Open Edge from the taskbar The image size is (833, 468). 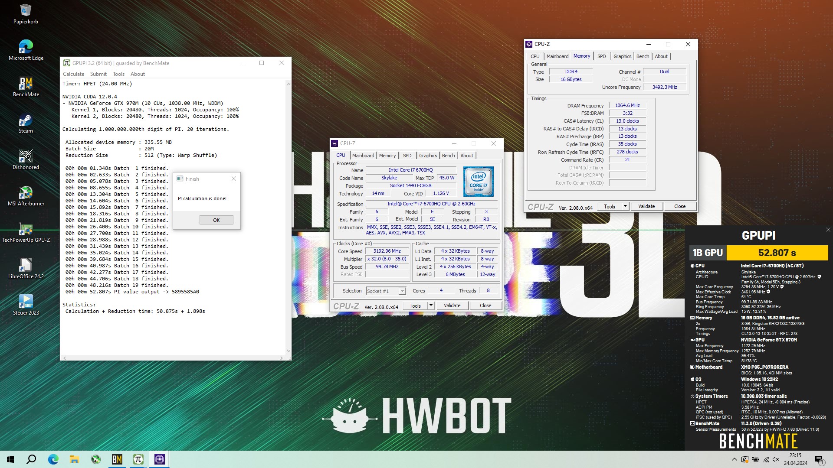click(x=53, y=459)
